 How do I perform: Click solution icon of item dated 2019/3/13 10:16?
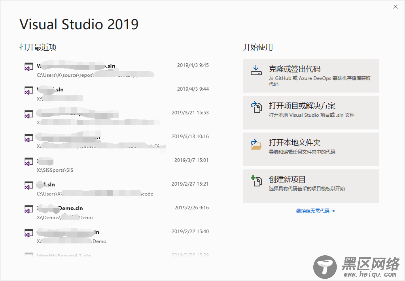click(x=28, y=138)
